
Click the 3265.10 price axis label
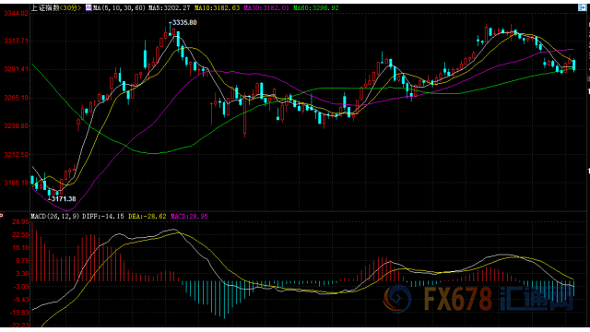tap(16, 98)
